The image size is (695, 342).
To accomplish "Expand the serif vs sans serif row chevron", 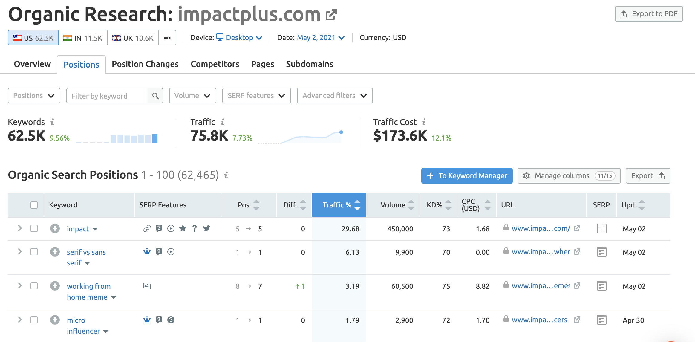I will tap(20, 252).
